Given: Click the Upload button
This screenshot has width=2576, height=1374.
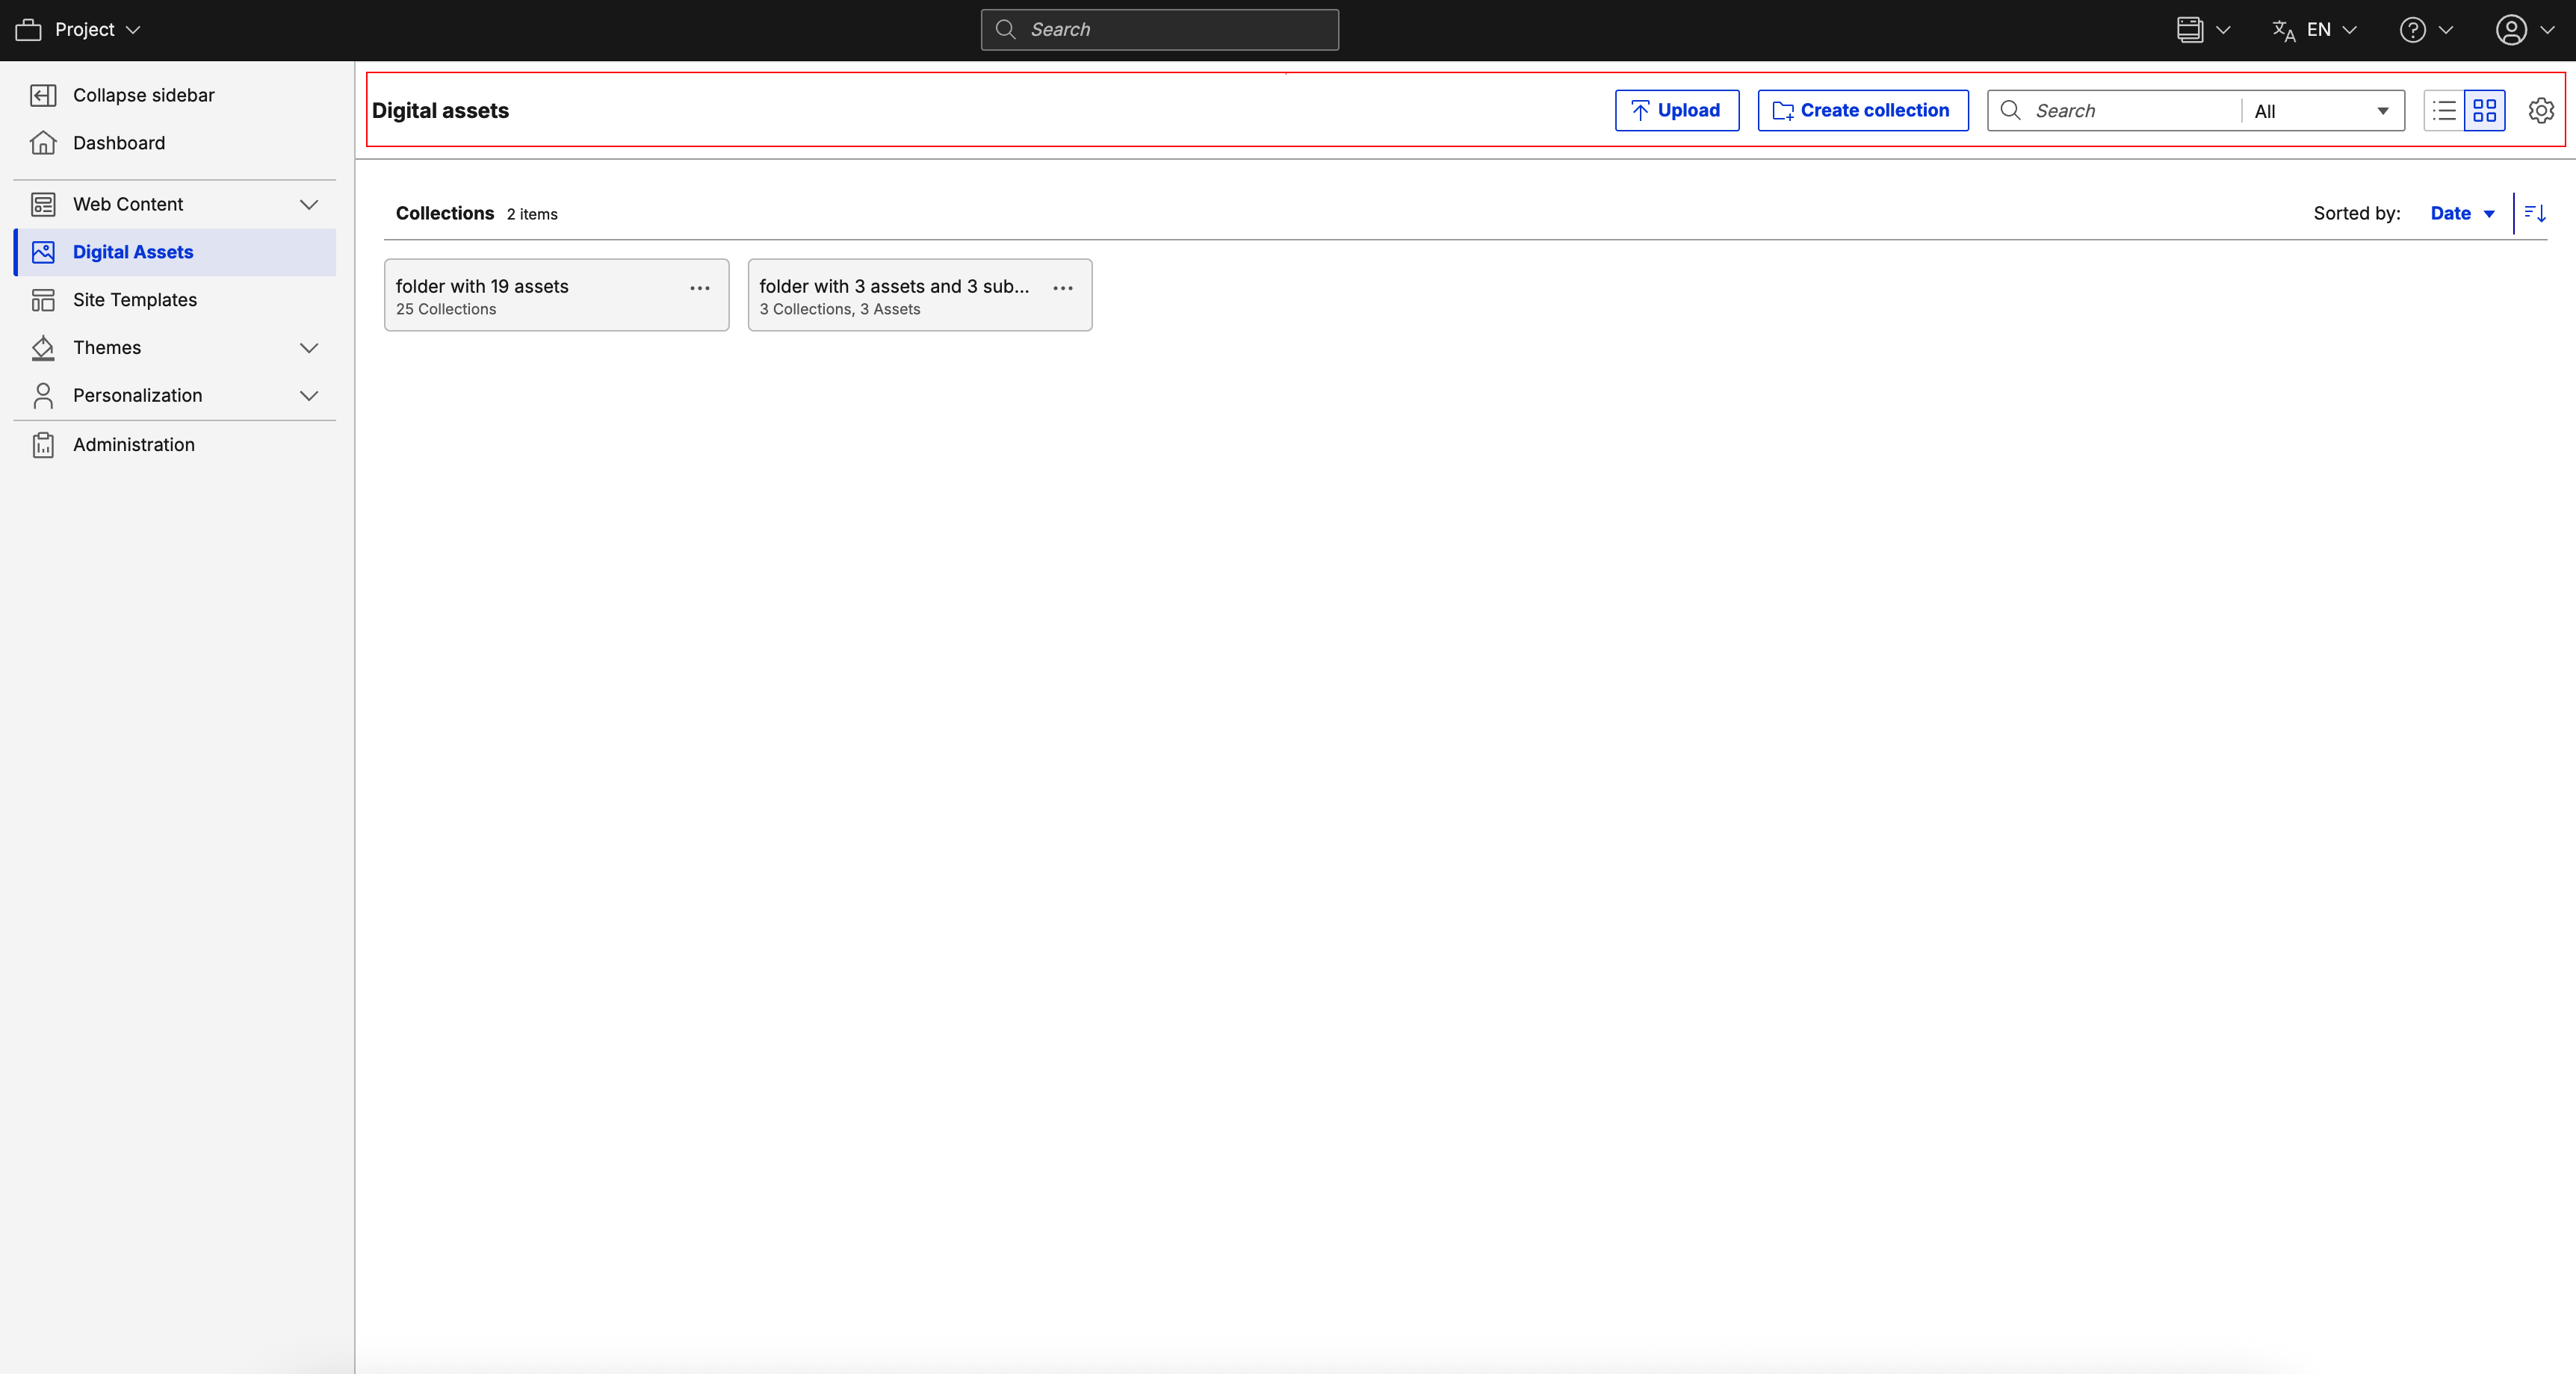Looking at the screenshot, I should [x=1677, y=110].
